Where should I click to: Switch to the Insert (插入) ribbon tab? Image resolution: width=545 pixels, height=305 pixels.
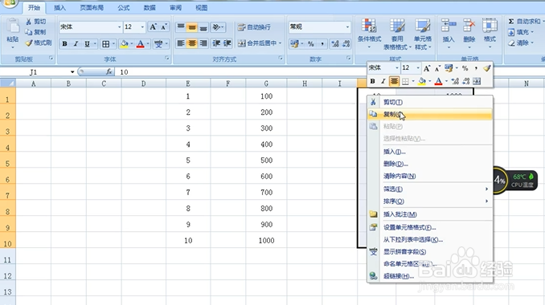[x=59, y=8]
